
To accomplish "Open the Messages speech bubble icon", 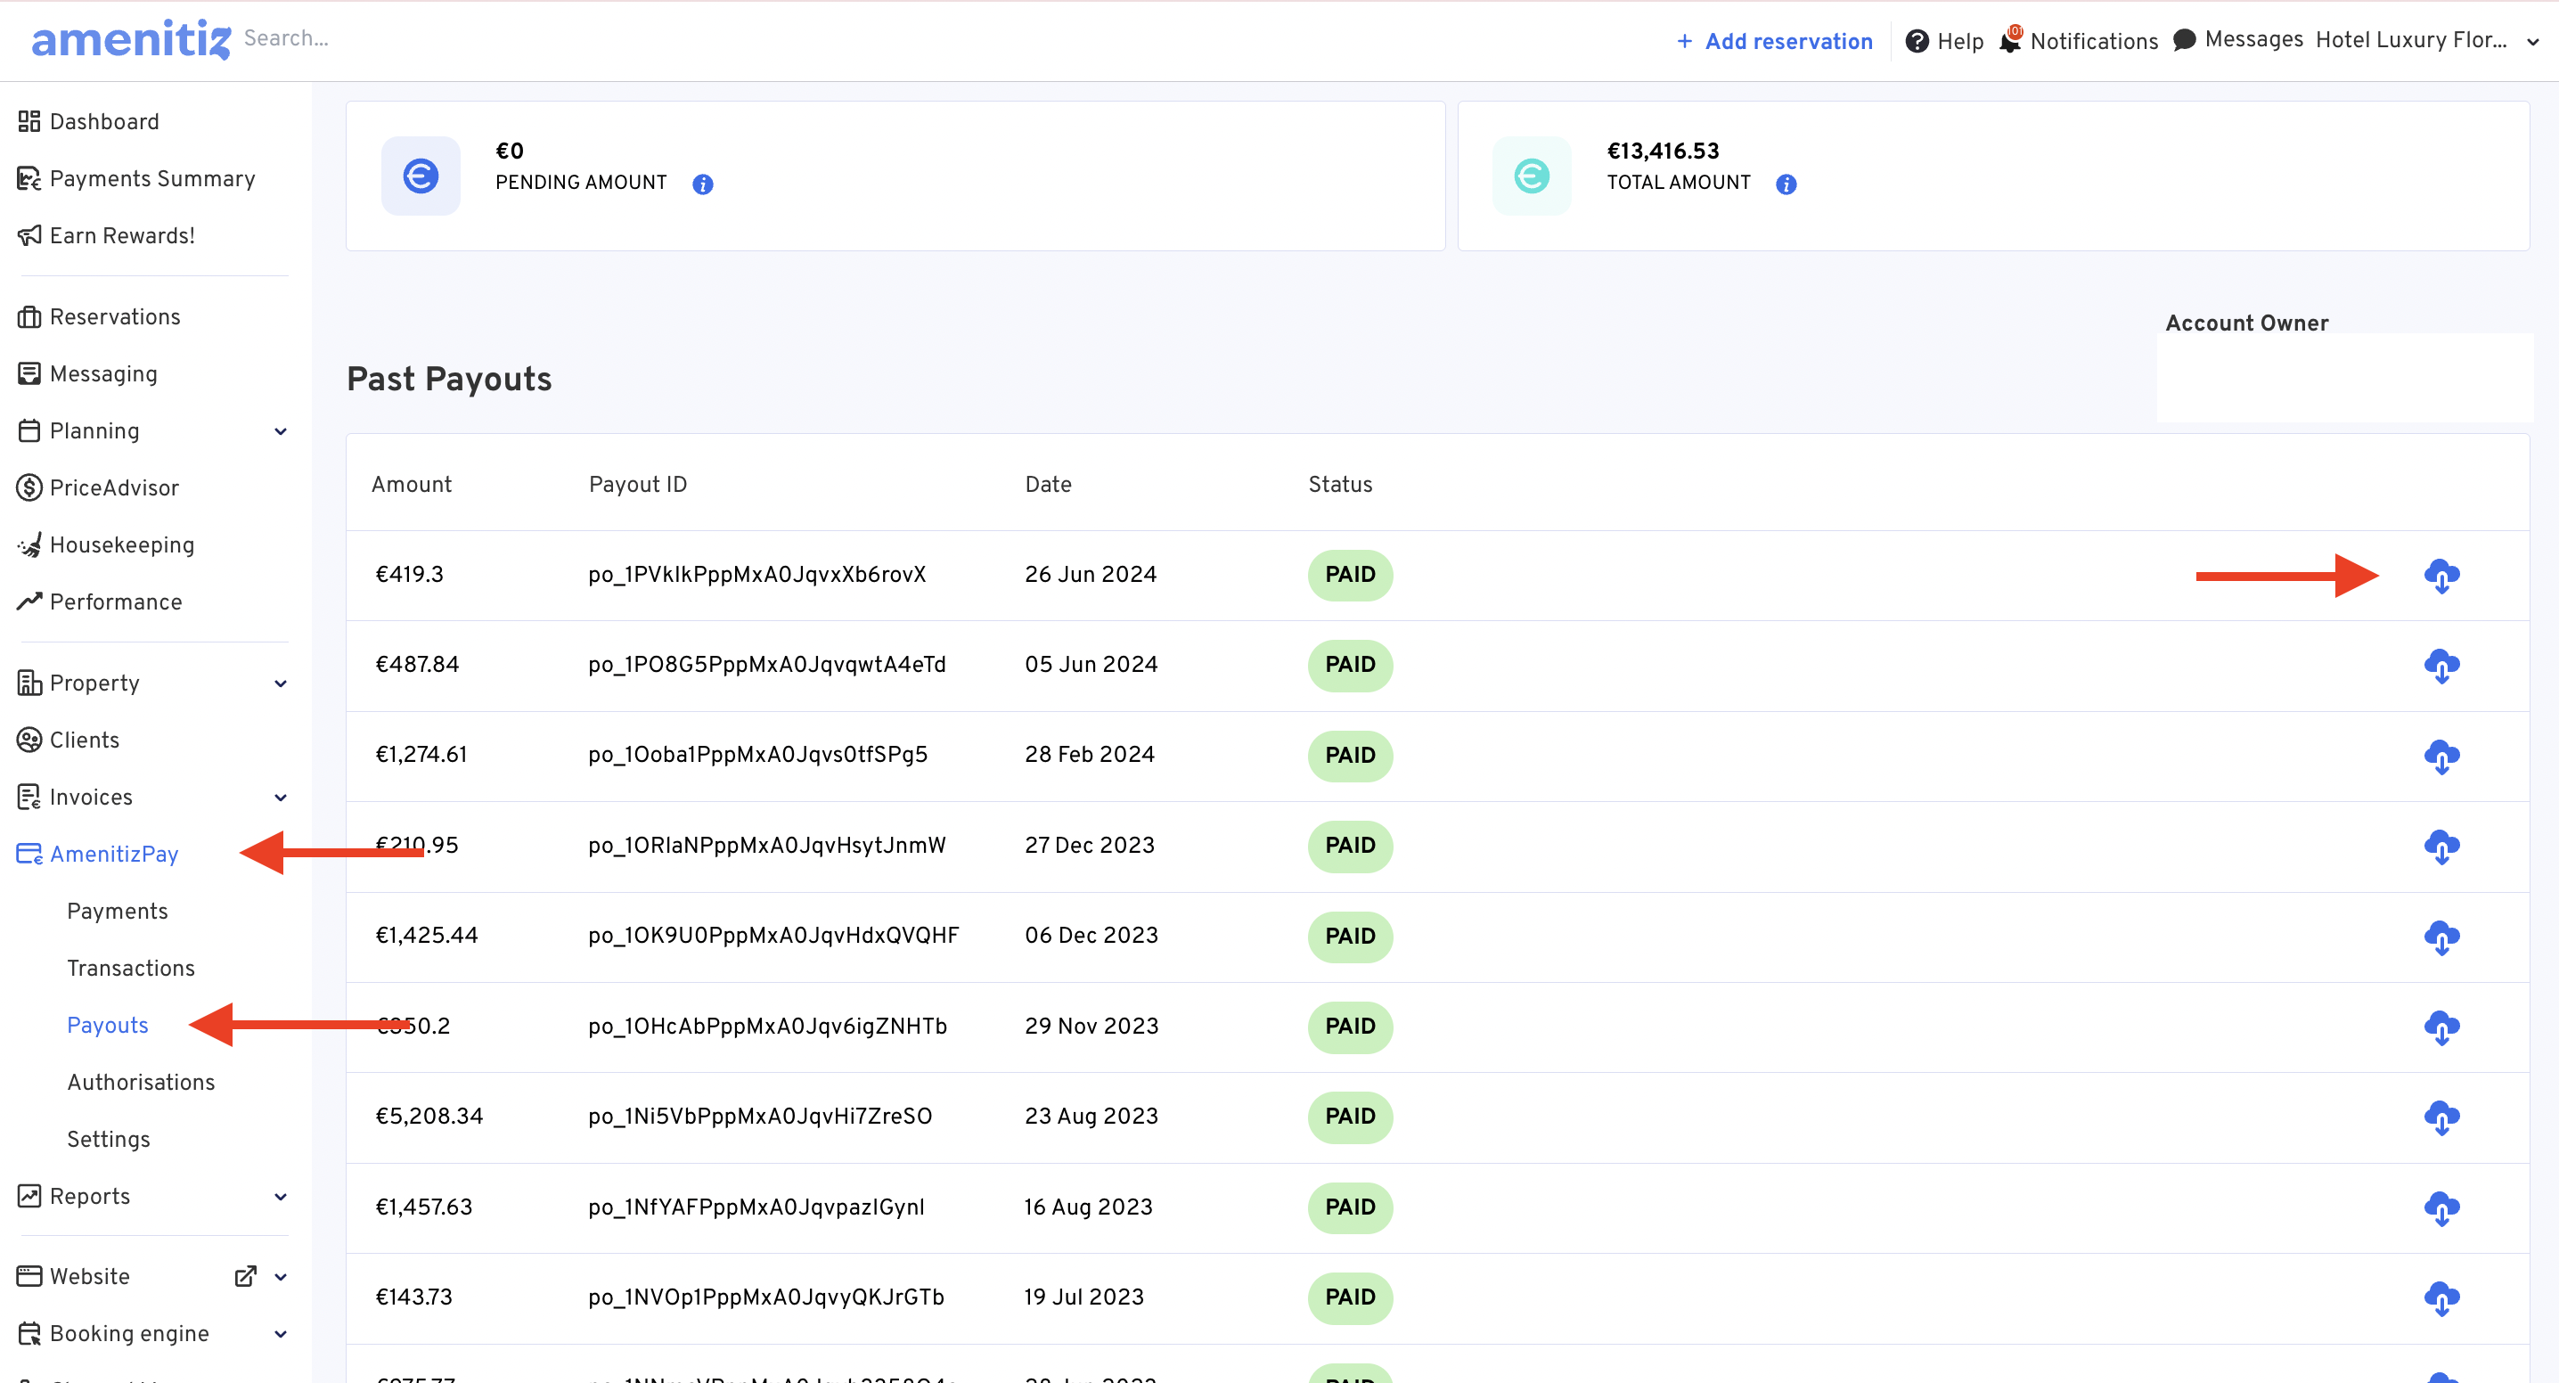I will 2184,40.
